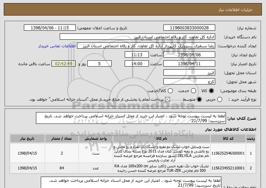Click the واحد شمارش column header
Screen dimensions: 266x188
click(x=96, y=139)
